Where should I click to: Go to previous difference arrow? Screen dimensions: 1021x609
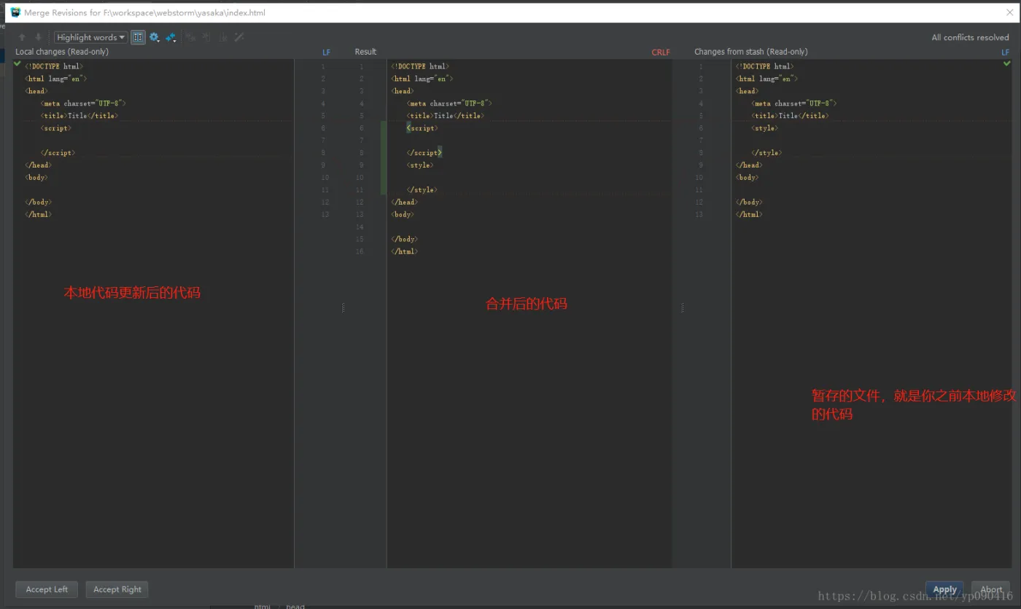tap(22, 37)
